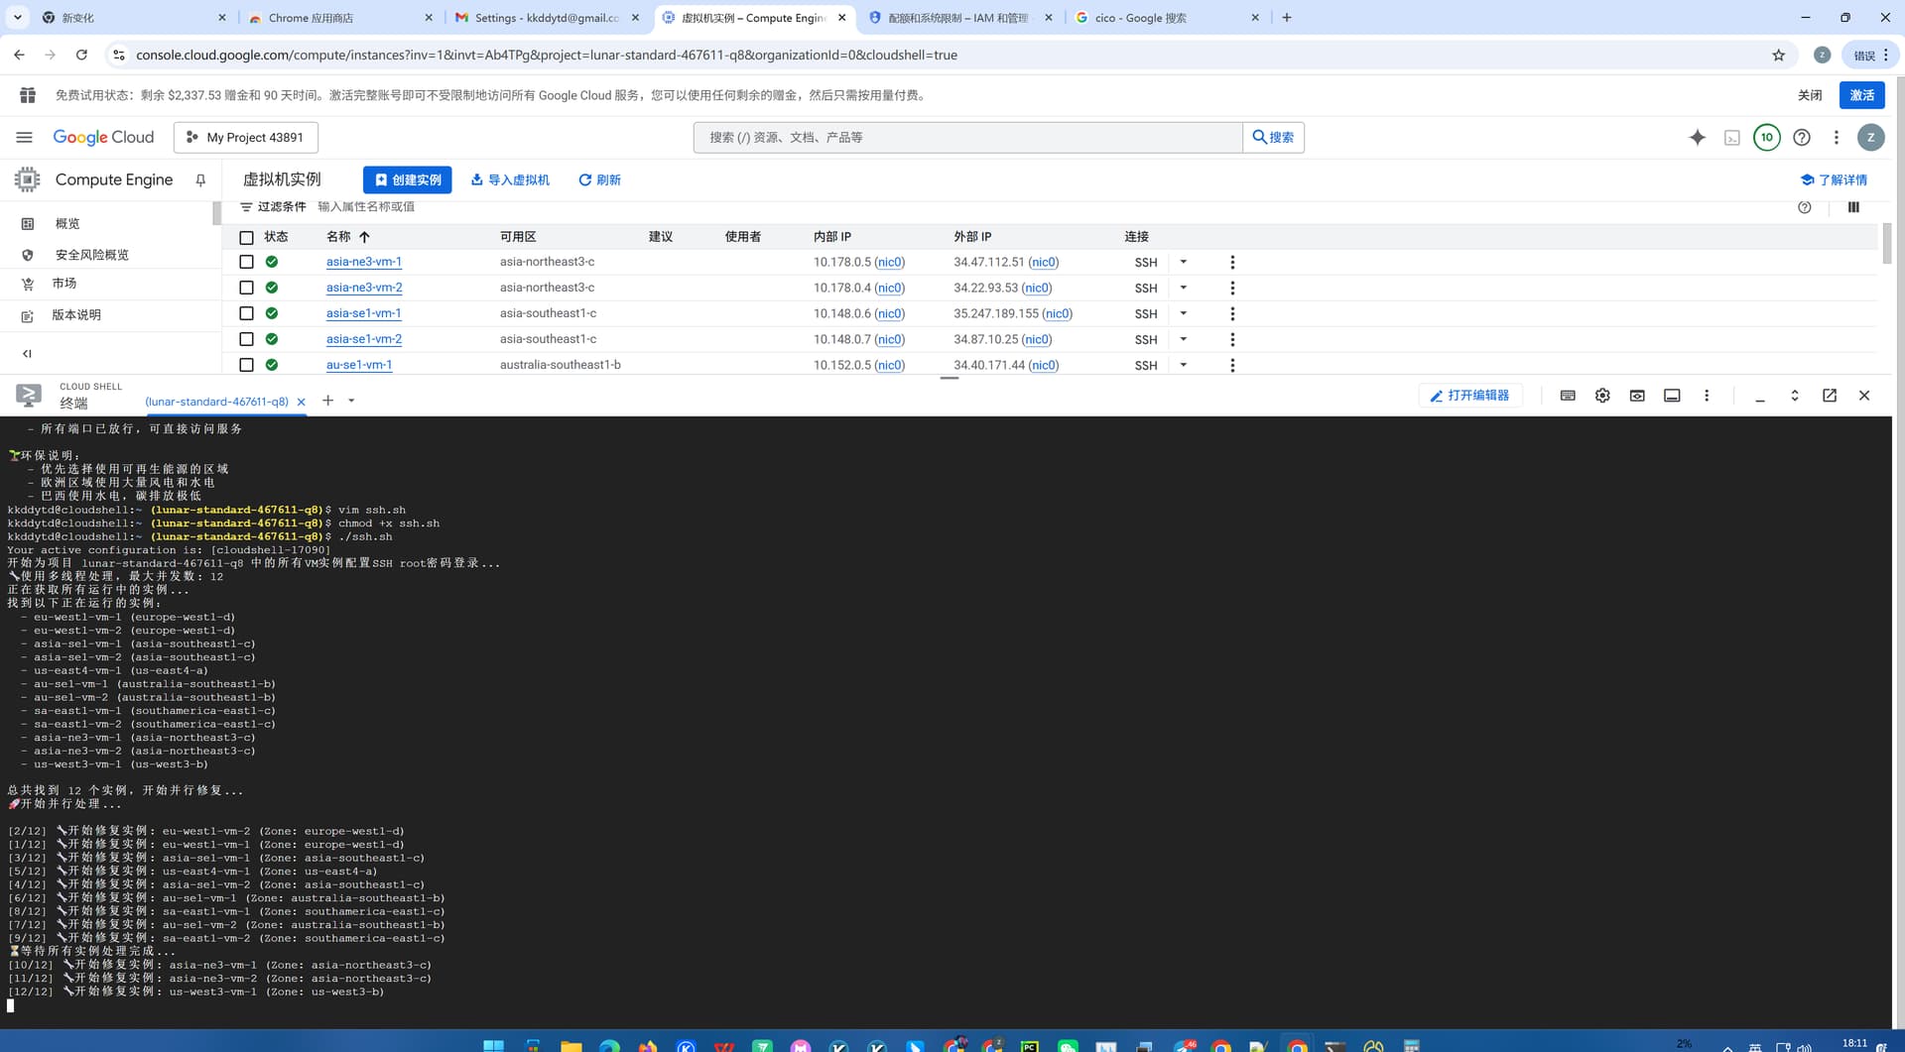Viewport: 1905px width, 1052px height.
Task: Click the 创建实例 button
Action: point(407,180)
